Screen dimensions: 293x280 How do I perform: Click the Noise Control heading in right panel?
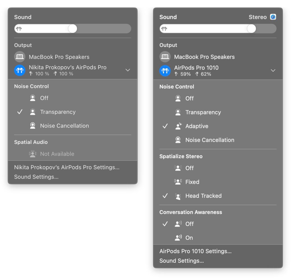[177, 87]
